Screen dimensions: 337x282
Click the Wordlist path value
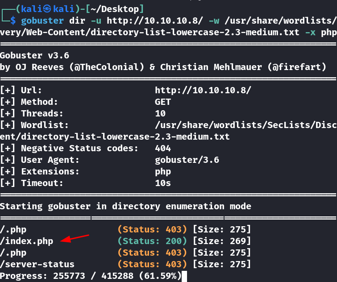click(x=246, y=125)
